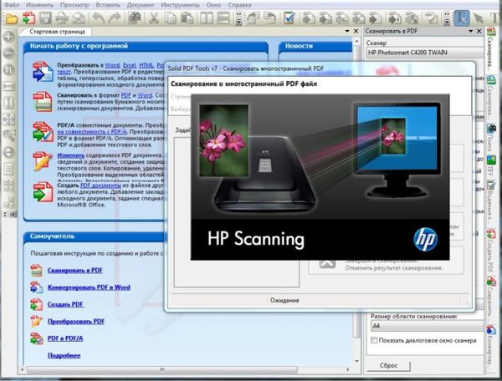Open the Поиск side tab
Screen dimensions: 502x381
490,139
